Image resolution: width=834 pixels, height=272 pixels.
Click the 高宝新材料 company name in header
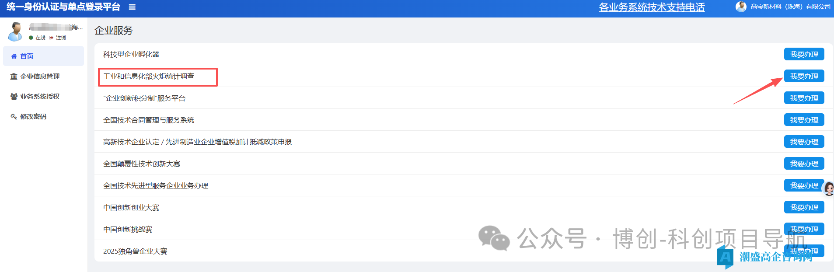(x=790, y=7)
